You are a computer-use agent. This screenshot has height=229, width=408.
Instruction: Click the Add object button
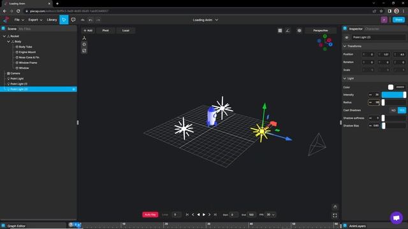point(88,31)
